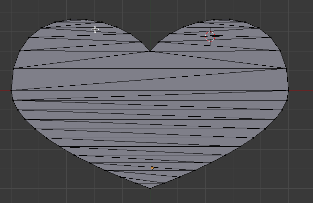Click the white crosshair in left lobe
The image size is (313, 203).
(95, 30)
